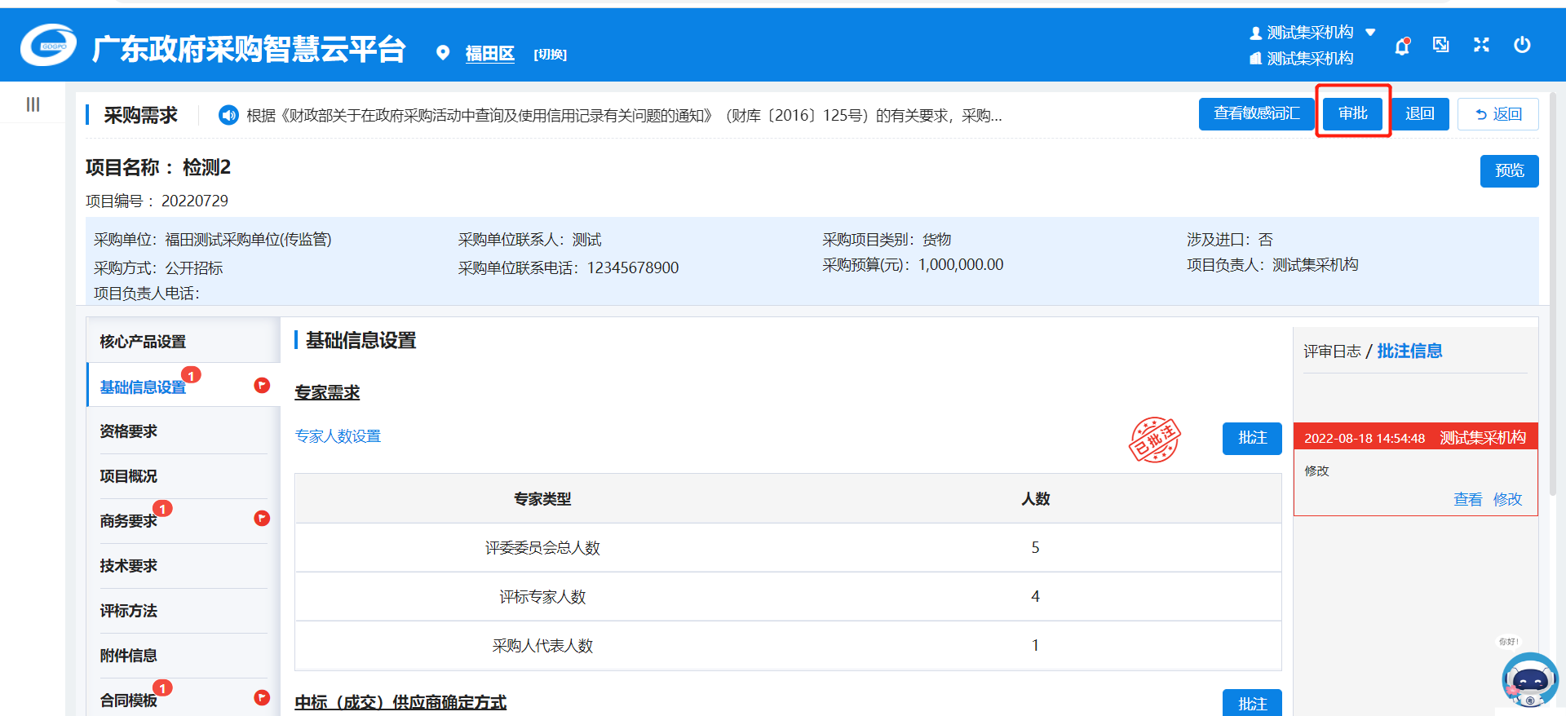Click the power logout icon

coord(1522,45)
